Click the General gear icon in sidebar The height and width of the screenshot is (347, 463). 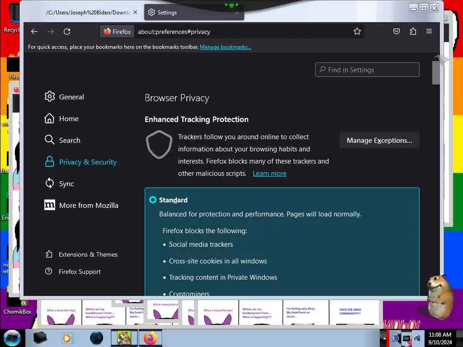50,97
